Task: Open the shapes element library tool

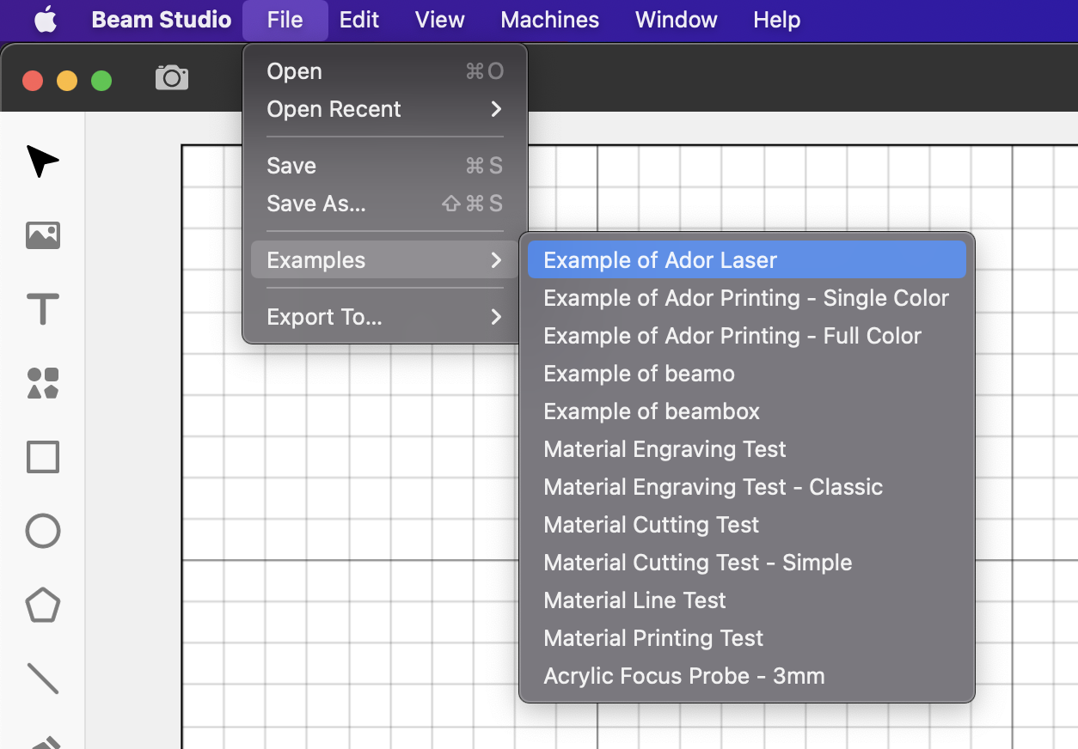Action: [x=42, y=383]
